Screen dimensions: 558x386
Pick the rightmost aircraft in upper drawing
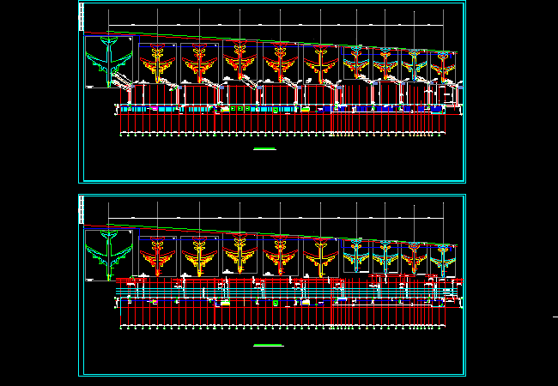click(x=443, y=64)
